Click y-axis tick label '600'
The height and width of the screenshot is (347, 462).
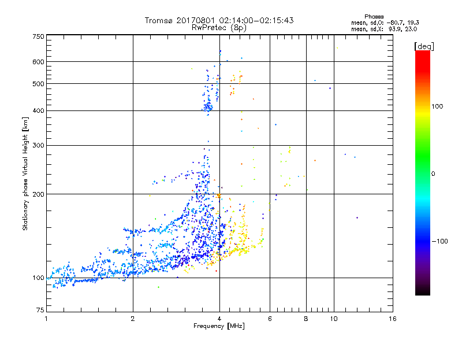click(39, 62)
